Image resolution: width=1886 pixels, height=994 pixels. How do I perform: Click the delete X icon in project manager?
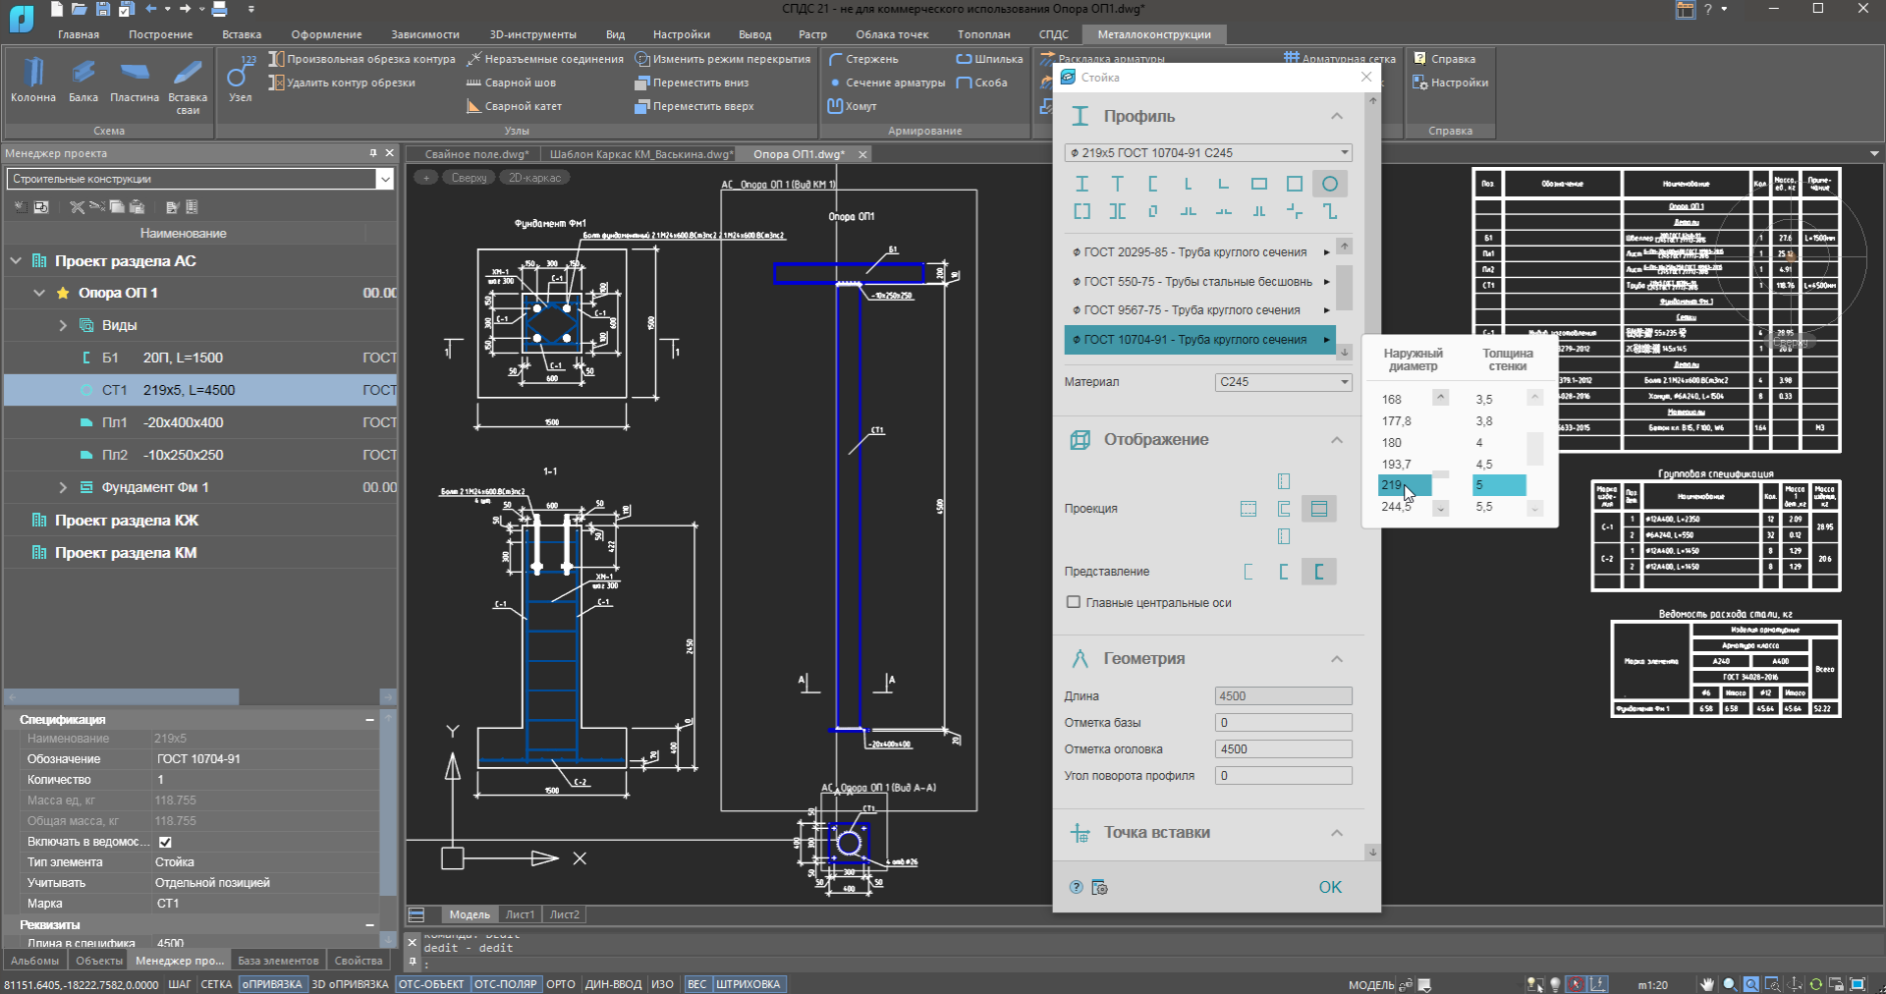77,207
